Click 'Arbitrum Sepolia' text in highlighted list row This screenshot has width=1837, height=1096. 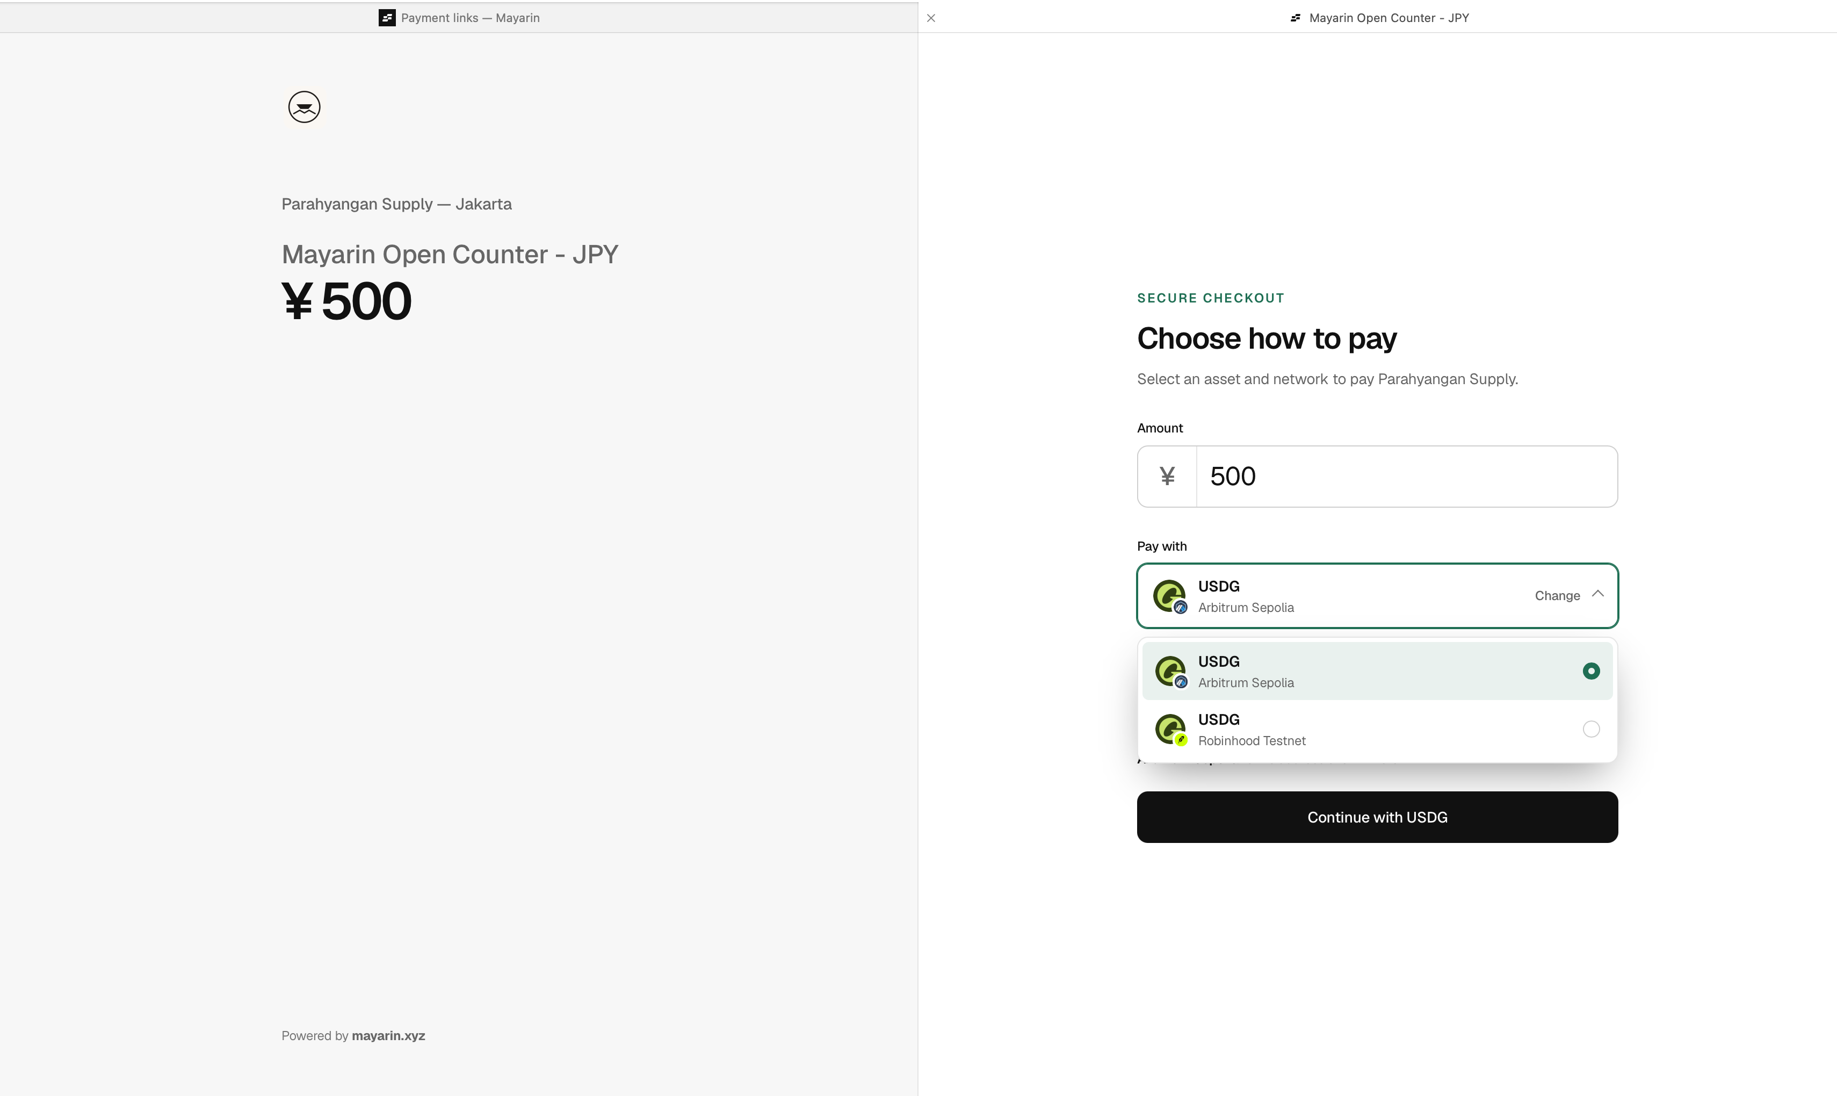point(1246,683)
